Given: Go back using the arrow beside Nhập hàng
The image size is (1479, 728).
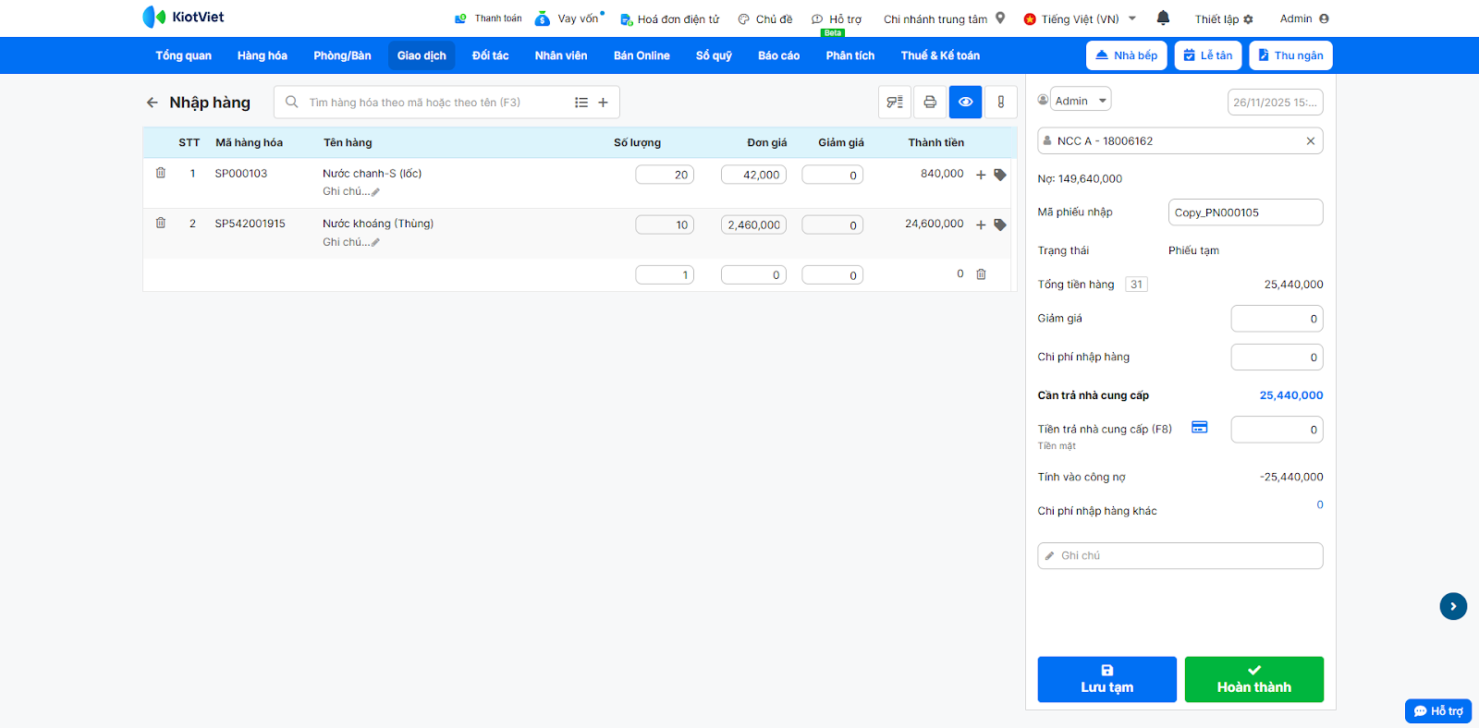Looking at the screenshot, I should click(153, 103).
